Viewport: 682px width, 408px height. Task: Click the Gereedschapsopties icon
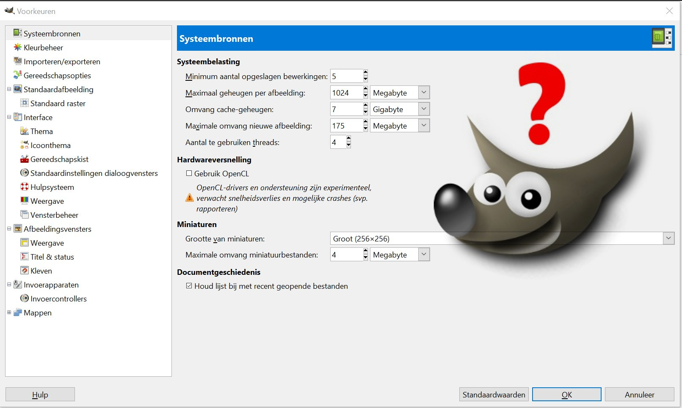point(17,75)
